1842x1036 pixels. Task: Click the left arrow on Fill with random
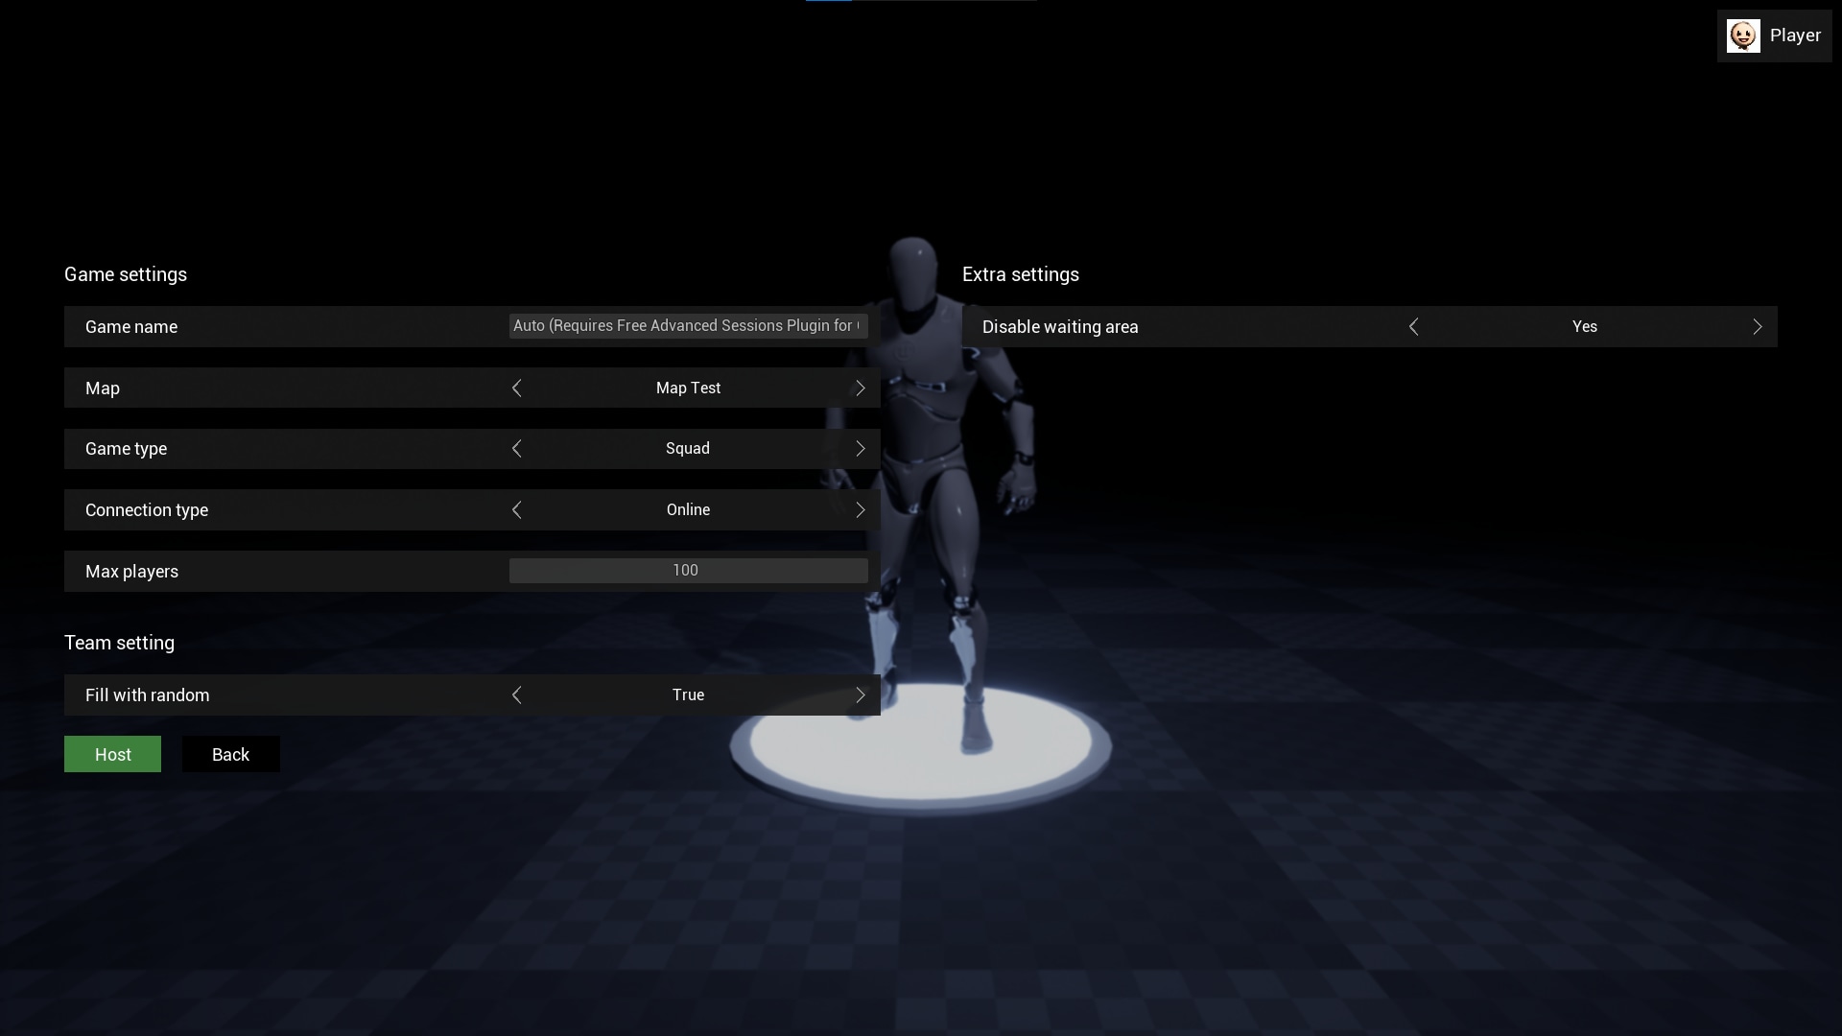(517, 695)
